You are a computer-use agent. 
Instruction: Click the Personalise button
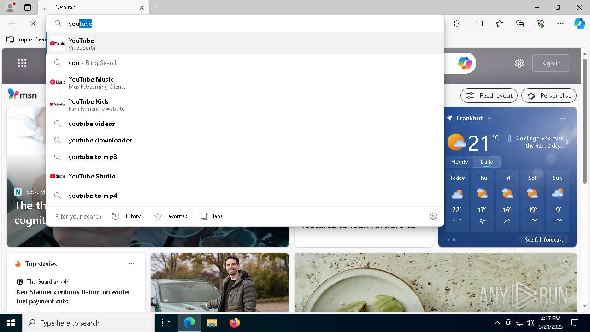pos(549,95)
